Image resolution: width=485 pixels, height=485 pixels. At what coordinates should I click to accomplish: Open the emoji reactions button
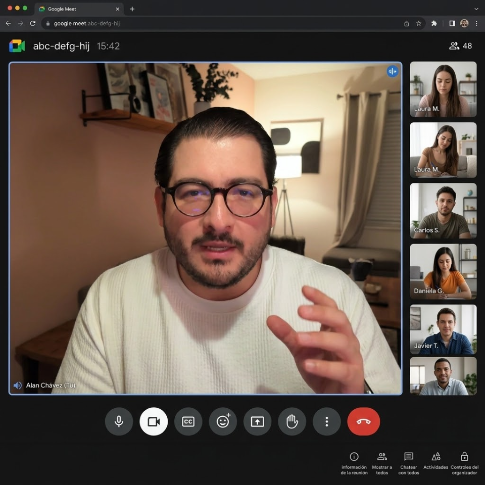pos(223,421)
